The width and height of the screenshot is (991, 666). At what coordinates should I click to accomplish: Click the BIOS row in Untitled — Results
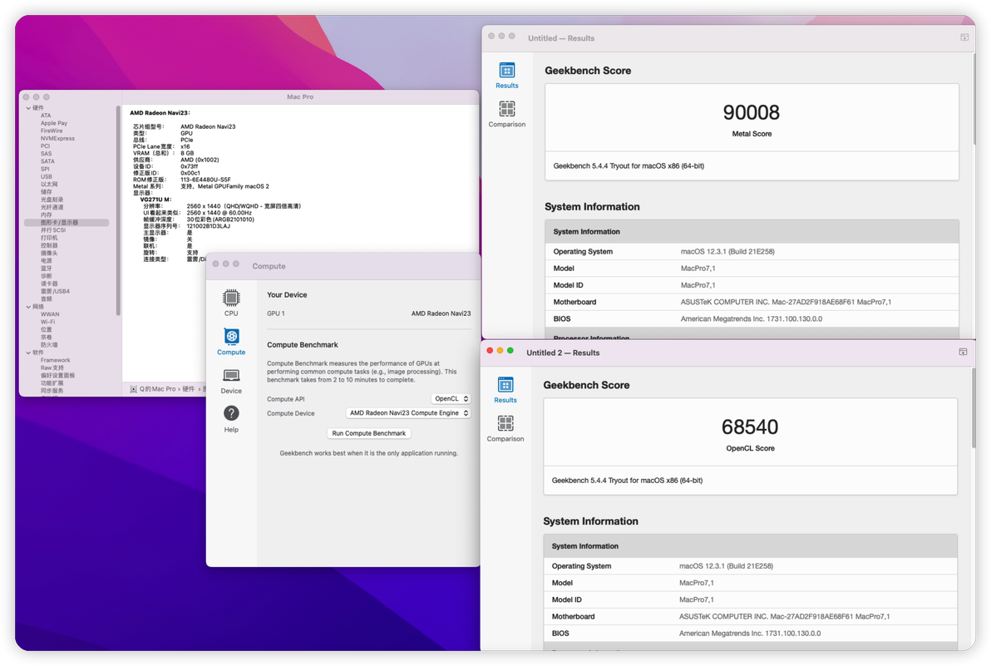(x=752, y=319)
